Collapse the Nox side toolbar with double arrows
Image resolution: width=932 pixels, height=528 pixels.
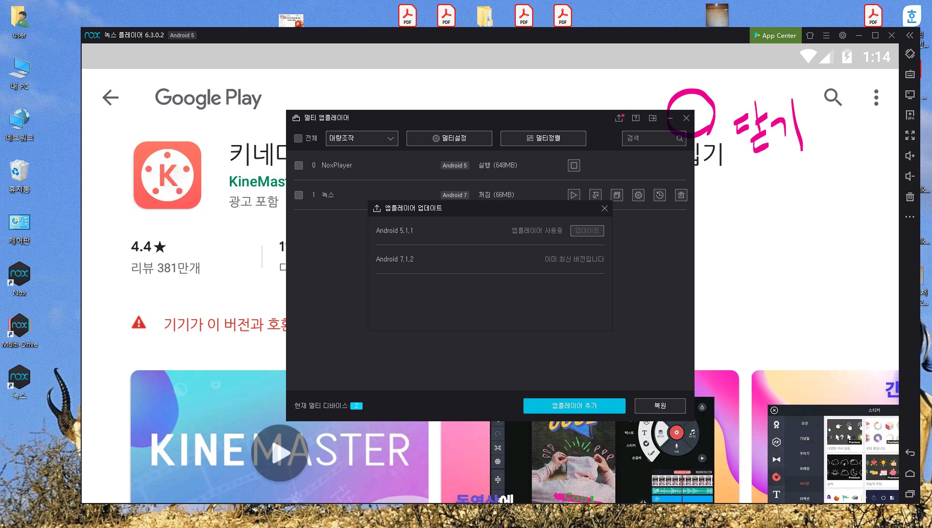(910, 35)
